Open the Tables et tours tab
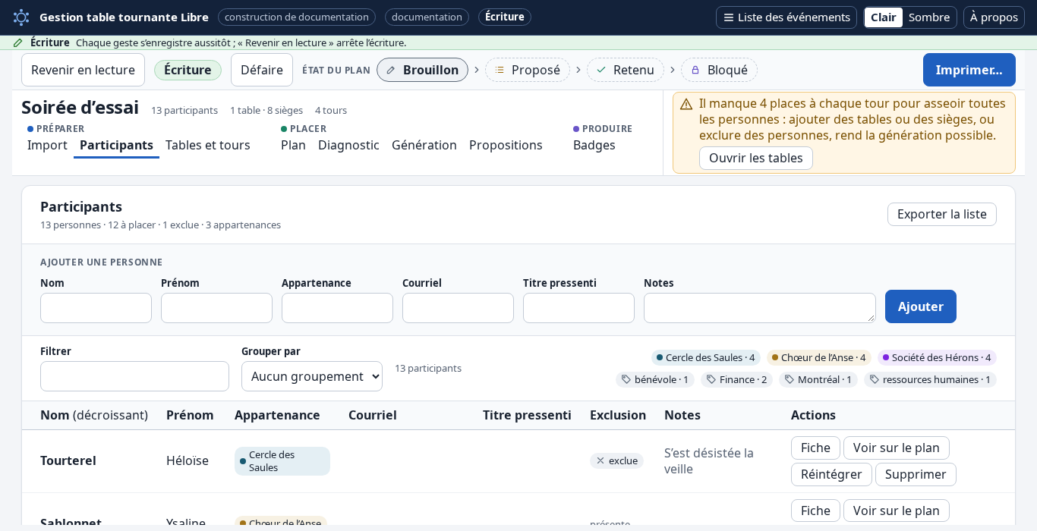1037x531 pixels. pyautogui.click(x=208, y=145)
